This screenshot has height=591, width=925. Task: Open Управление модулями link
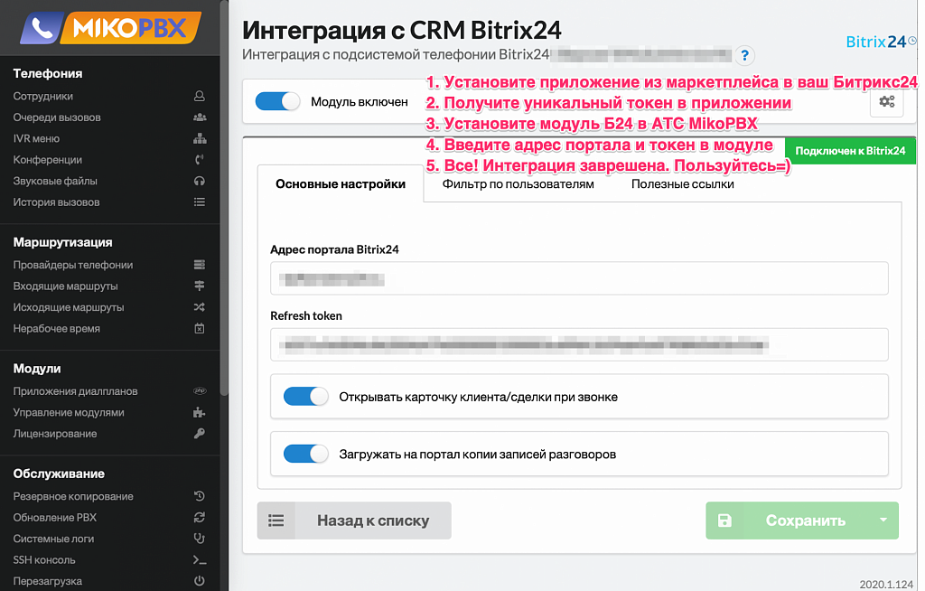pyautogui.click(x=69, y=412)
